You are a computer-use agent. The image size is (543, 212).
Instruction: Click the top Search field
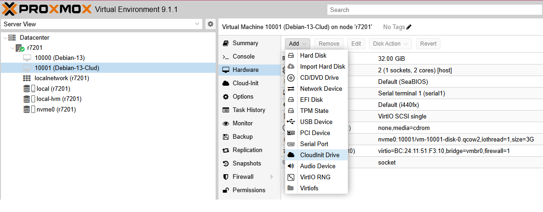pyautogui.click(x=434, y=10)
